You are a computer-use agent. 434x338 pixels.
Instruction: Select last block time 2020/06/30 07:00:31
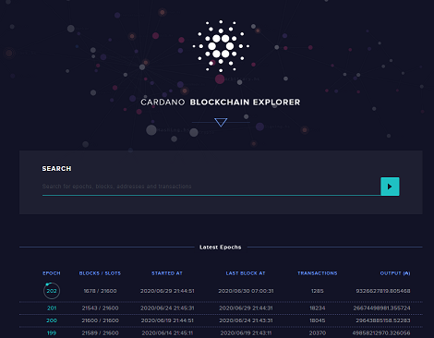click(x=246, y=291)
